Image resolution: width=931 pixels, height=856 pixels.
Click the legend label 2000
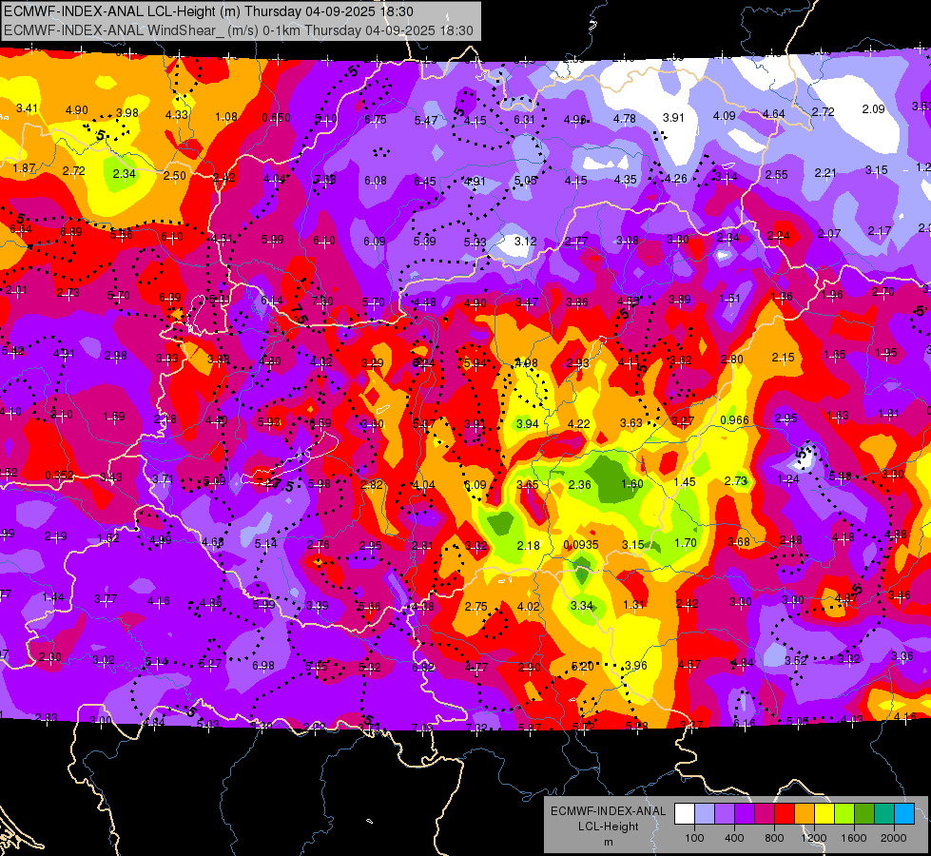(894, 838)
